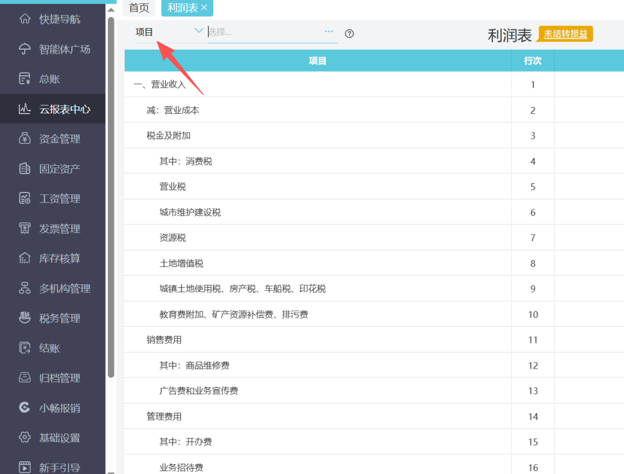Open the ellipsis more-options menu

coord(328,33)
